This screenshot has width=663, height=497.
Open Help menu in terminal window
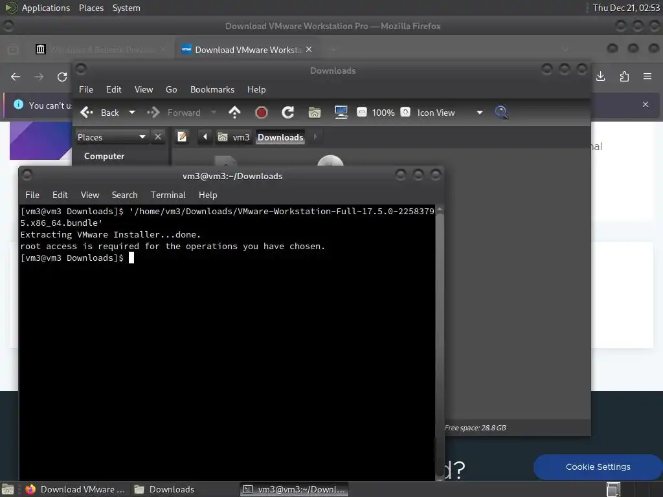[208, 195]
